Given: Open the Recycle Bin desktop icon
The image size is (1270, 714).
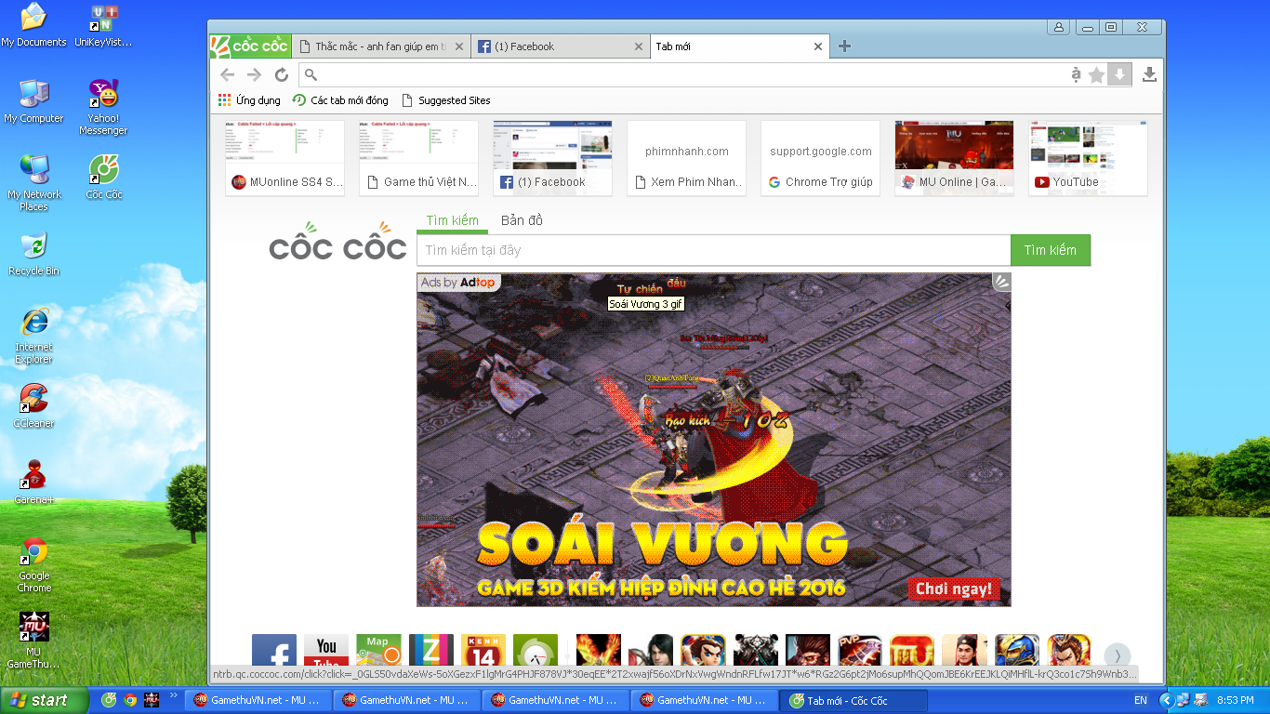Looking at the screenshot, I should 33,254.
